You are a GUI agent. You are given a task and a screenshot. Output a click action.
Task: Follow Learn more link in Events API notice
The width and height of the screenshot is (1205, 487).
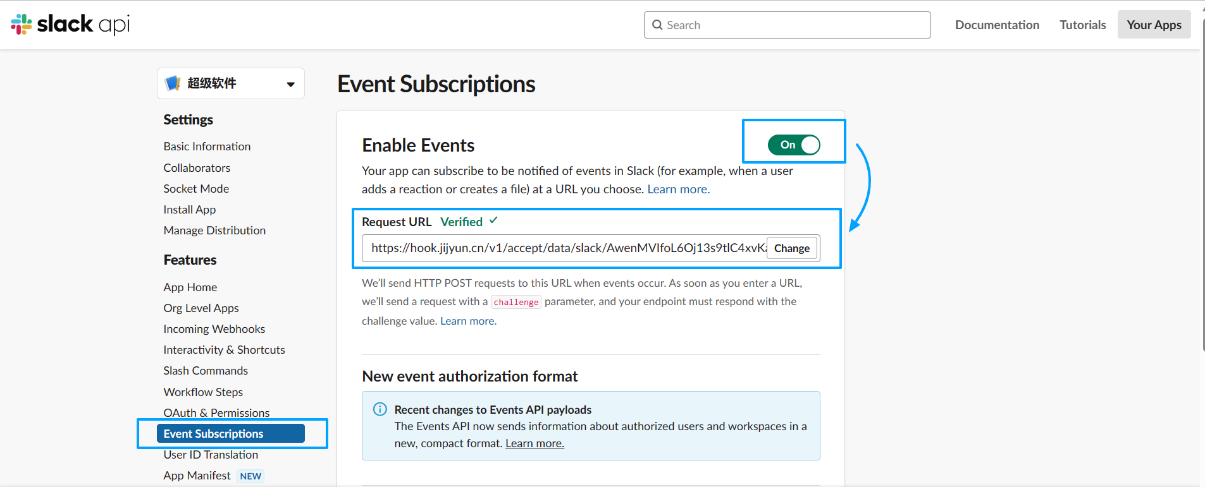pos(535,443)
